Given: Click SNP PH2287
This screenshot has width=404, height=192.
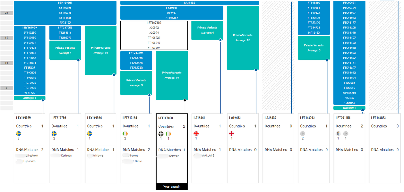Looking at the screenshot, I should point(349,98).
